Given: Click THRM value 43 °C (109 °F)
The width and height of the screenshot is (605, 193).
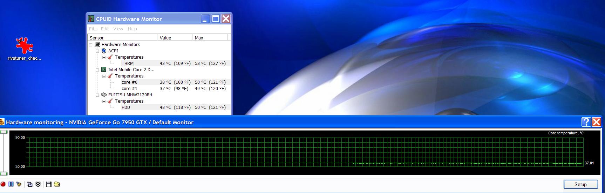Looking at the screenshot, I should 175,63.
